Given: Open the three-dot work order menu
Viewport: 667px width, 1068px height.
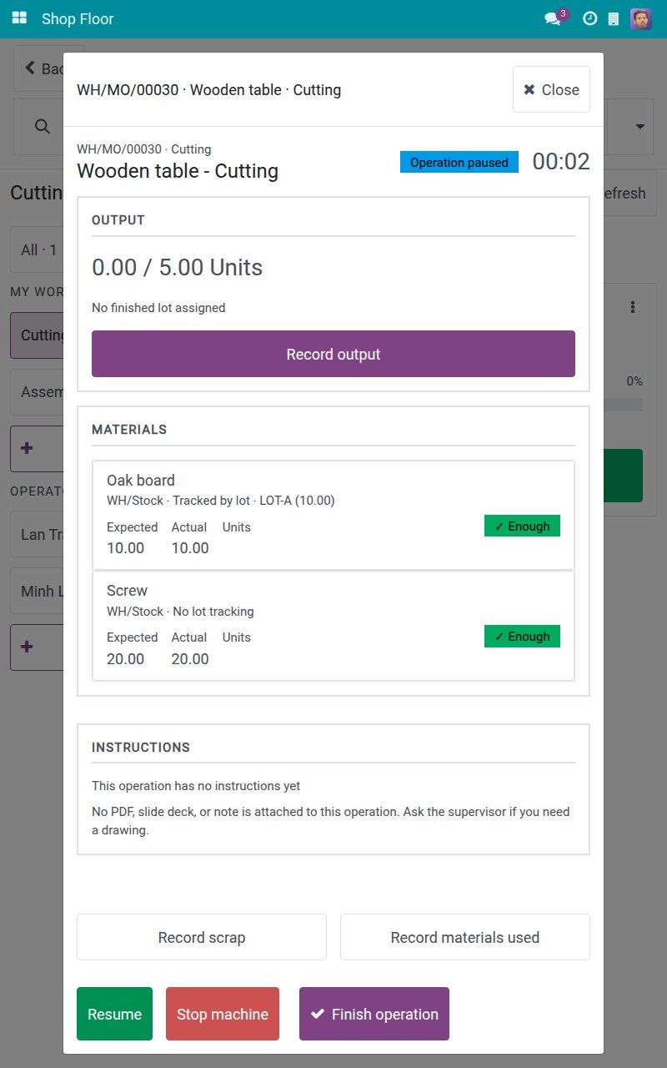Looking at the screenshot, I should (633, 307).
